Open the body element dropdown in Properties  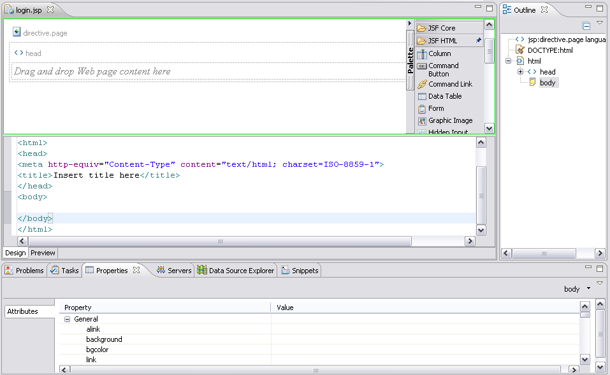point(588,288)
